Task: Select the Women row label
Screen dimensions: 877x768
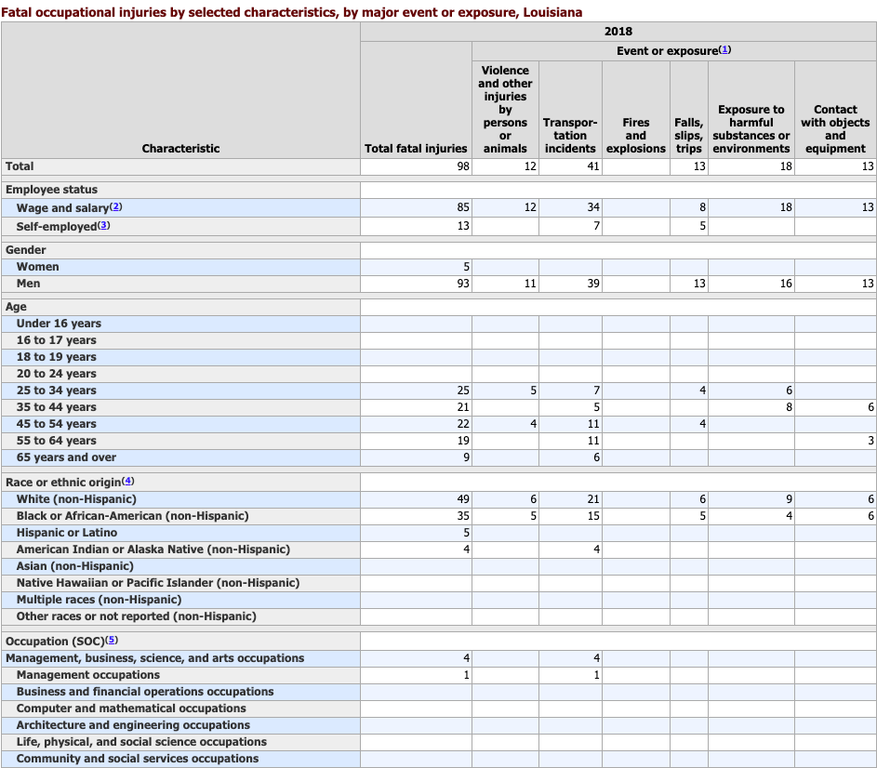Action: click(x=37, y=267)
